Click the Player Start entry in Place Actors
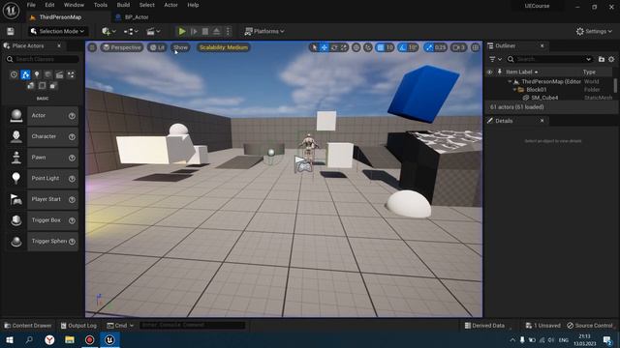The height and width of the screenshot is (348, 620). click(x=43, y=199)
